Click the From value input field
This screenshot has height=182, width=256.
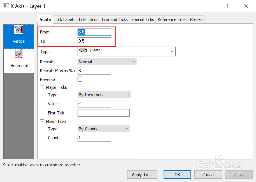click(x=94, y=32)
